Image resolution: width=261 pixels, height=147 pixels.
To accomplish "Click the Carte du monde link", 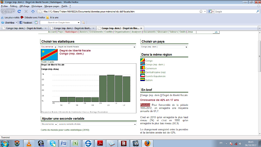I will point(65,130).
